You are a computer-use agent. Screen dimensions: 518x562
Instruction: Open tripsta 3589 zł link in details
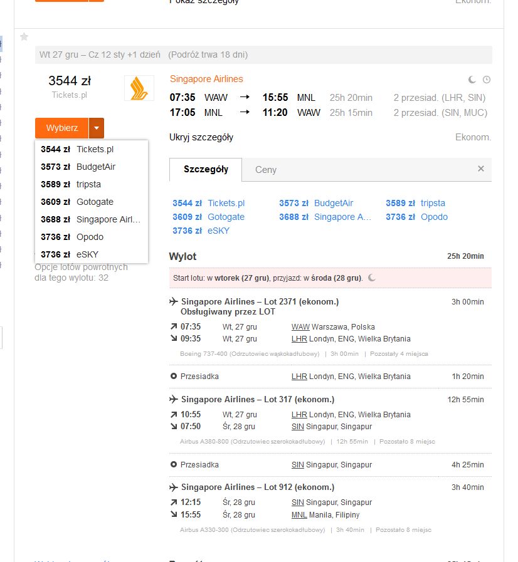pyautogui.click(x=415, y=203)
